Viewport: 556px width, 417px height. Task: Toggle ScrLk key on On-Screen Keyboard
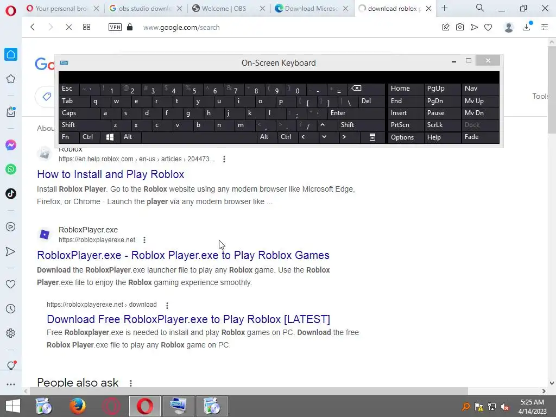(442, 125)
